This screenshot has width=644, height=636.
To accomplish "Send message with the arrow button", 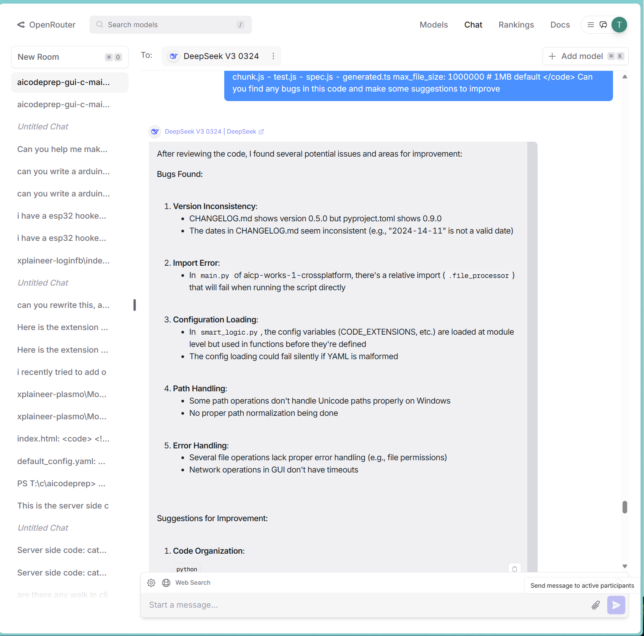I will tap(616, 605).
